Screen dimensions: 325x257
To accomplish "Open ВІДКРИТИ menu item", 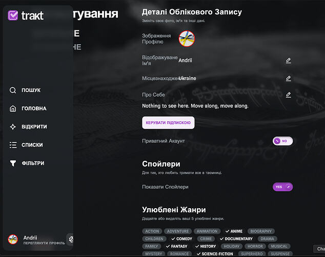I will coord(34,127).
